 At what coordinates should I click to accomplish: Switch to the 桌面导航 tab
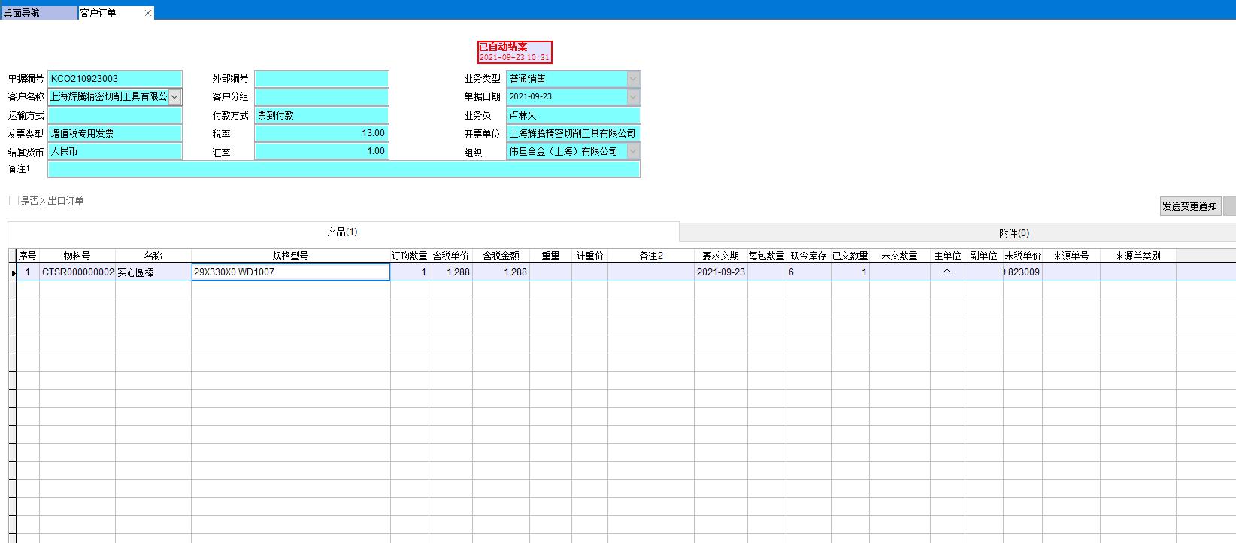click(38, 13)
